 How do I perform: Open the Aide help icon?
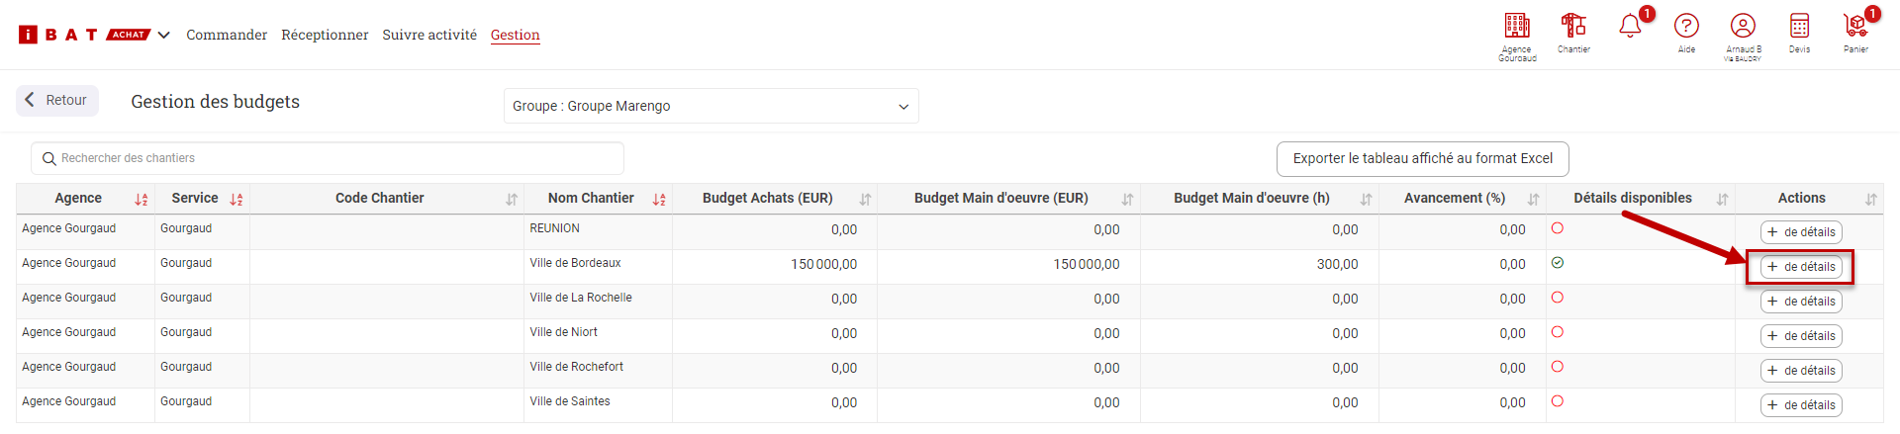(x=1686, y=27)
